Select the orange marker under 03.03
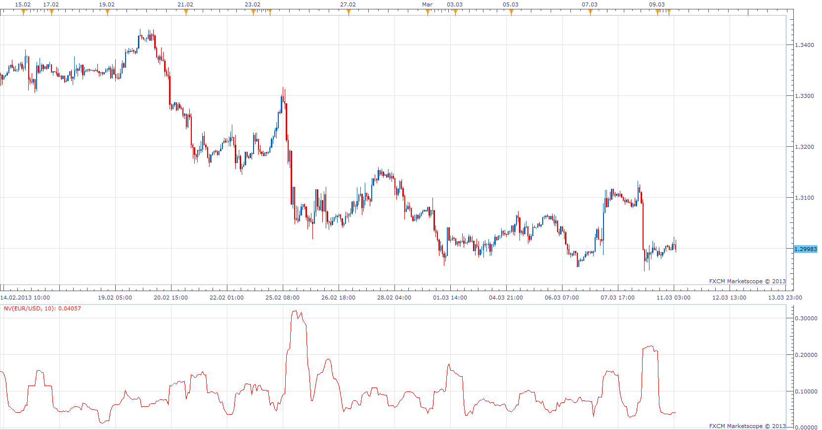Screen dimensions: 822x430 click(455, 12)
